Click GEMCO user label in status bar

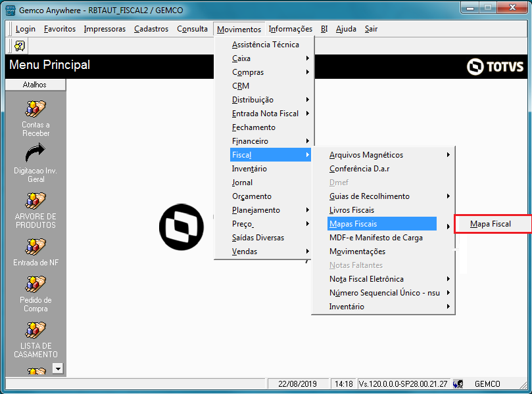click(487, 384)
